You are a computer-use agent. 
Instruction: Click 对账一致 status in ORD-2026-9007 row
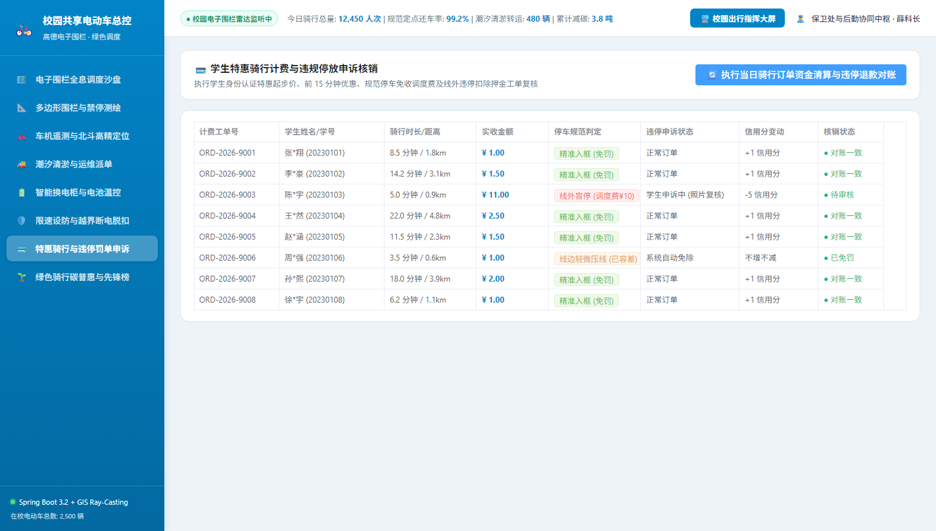click(x=843, y=279)
